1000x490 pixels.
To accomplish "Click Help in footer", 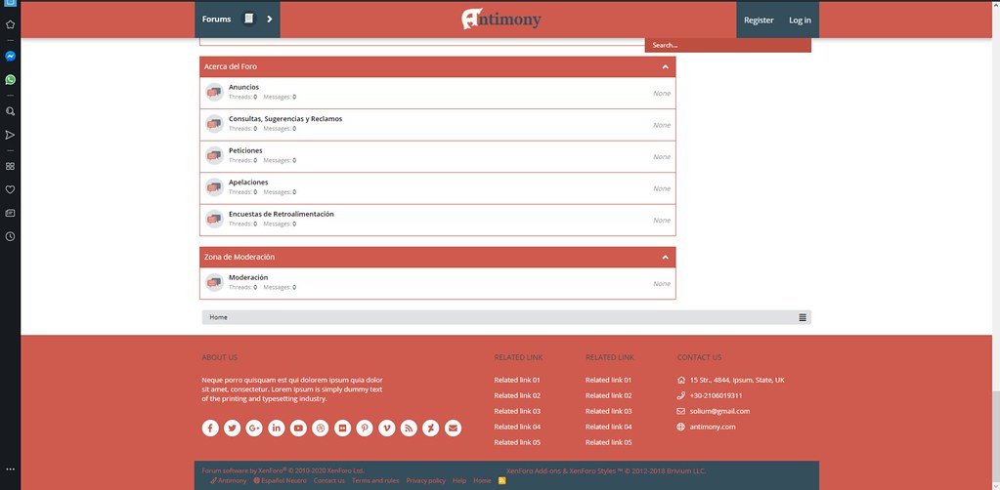I will pyautogui.click(x=459, y=480).
